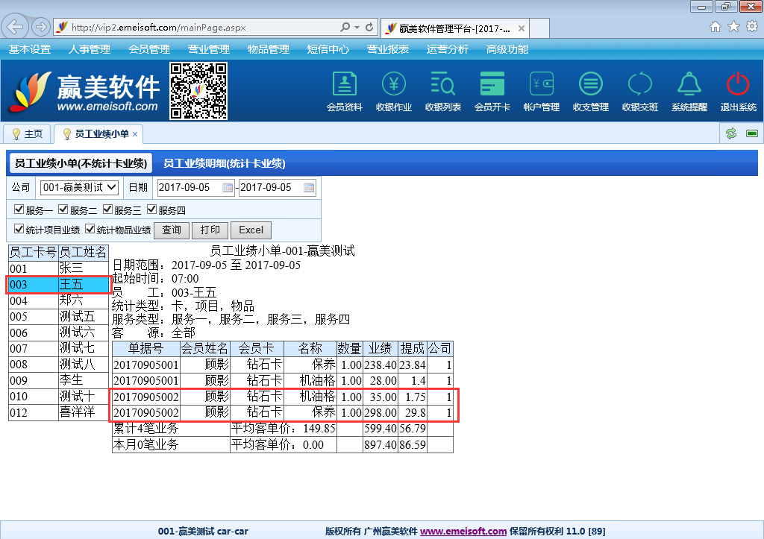Uncheck the 服务一 checkbox
The image size is (764, 539).
click(19, 210)
